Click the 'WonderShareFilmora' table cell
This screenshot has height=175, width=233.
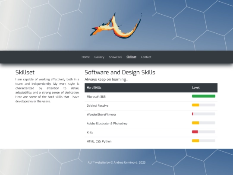(x=137, y=115)
